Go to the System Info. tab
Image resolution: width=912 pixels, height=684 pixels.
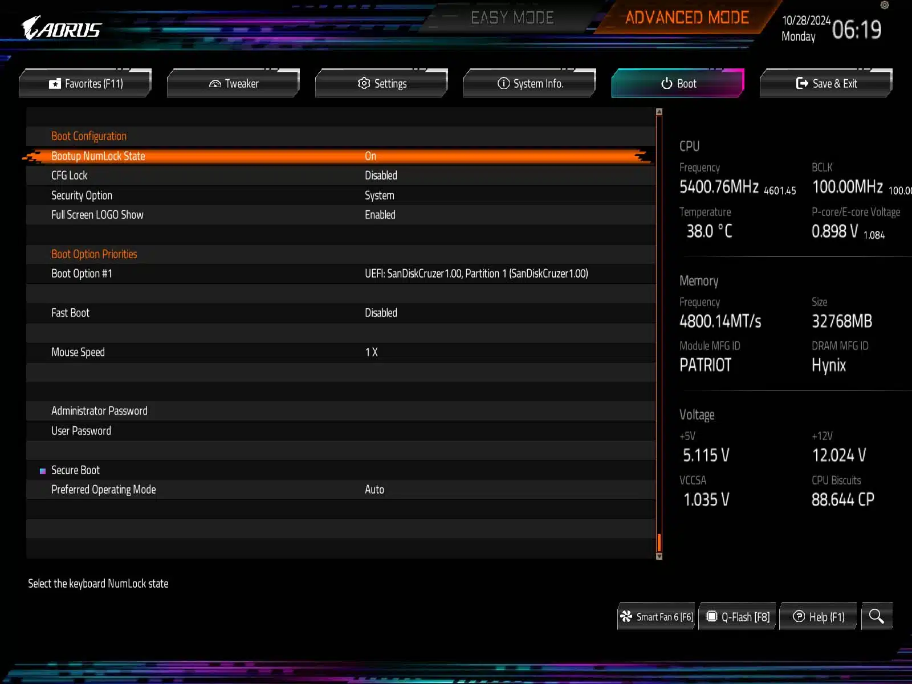530,83
